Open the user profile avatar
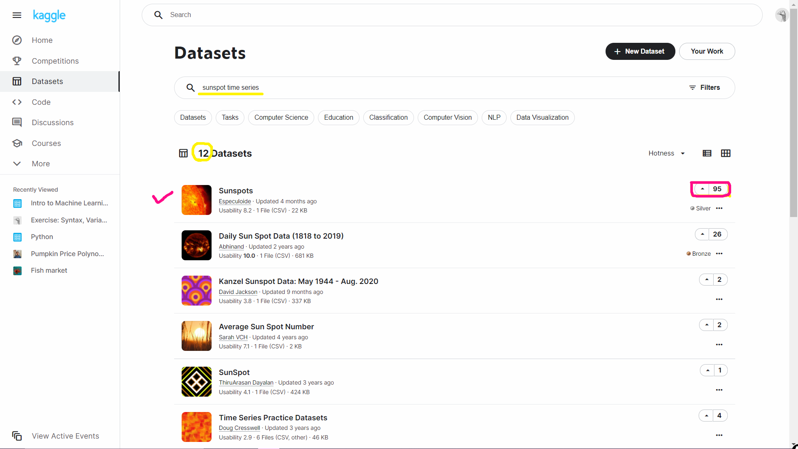 click(x=781, y=15)
